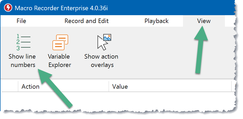Open the File tab
The image size is (243, 119).
tap(21, 21)
